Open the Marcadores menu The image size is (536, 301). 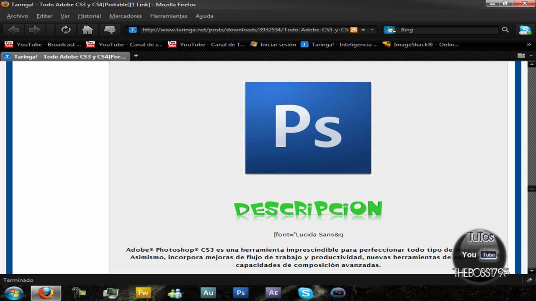125,16
